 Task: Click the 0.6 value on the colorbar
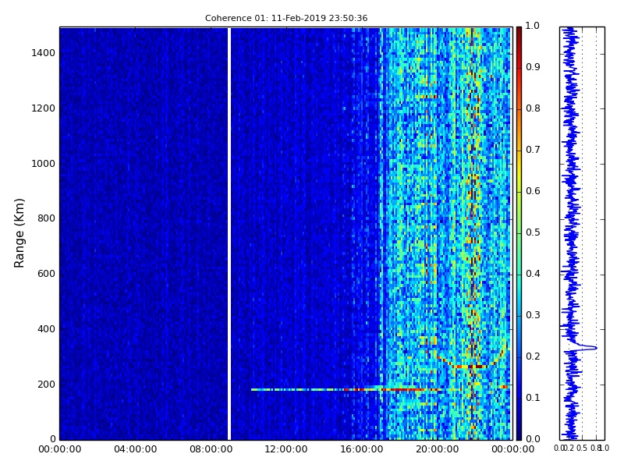533,191
